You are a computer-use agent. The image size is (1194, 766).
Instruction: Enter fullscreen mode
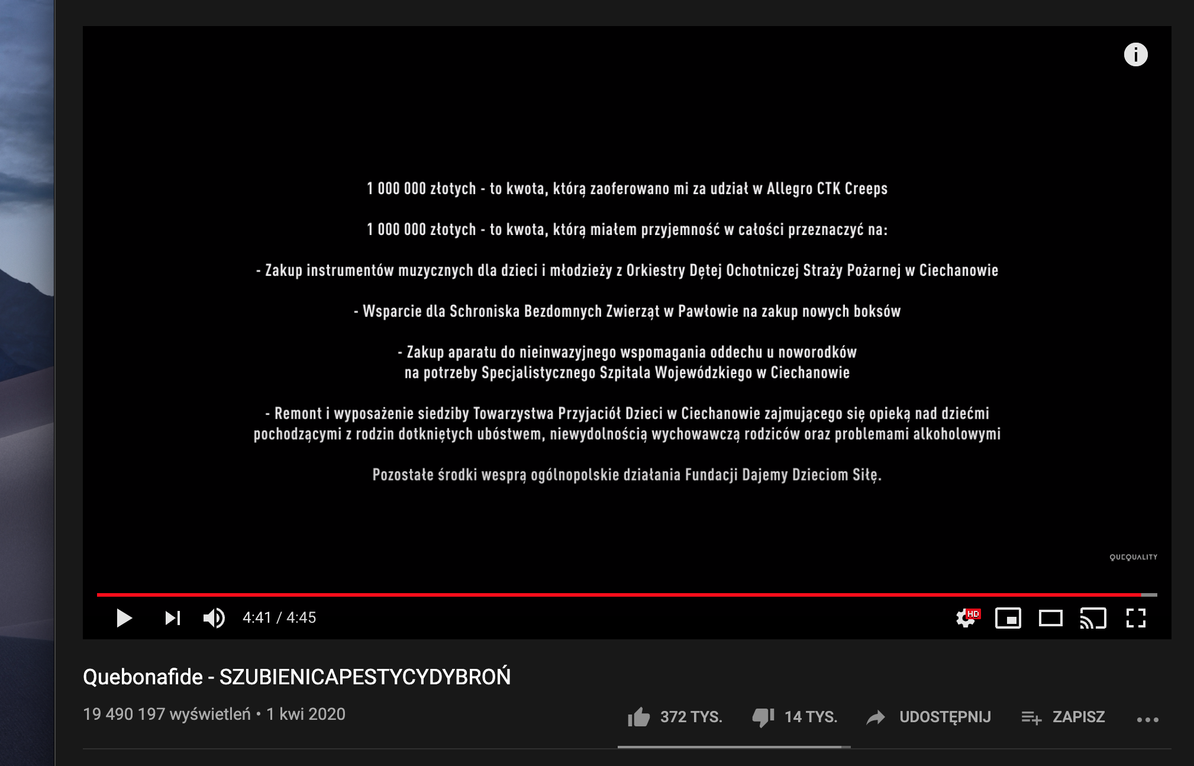click(1135, 618)
